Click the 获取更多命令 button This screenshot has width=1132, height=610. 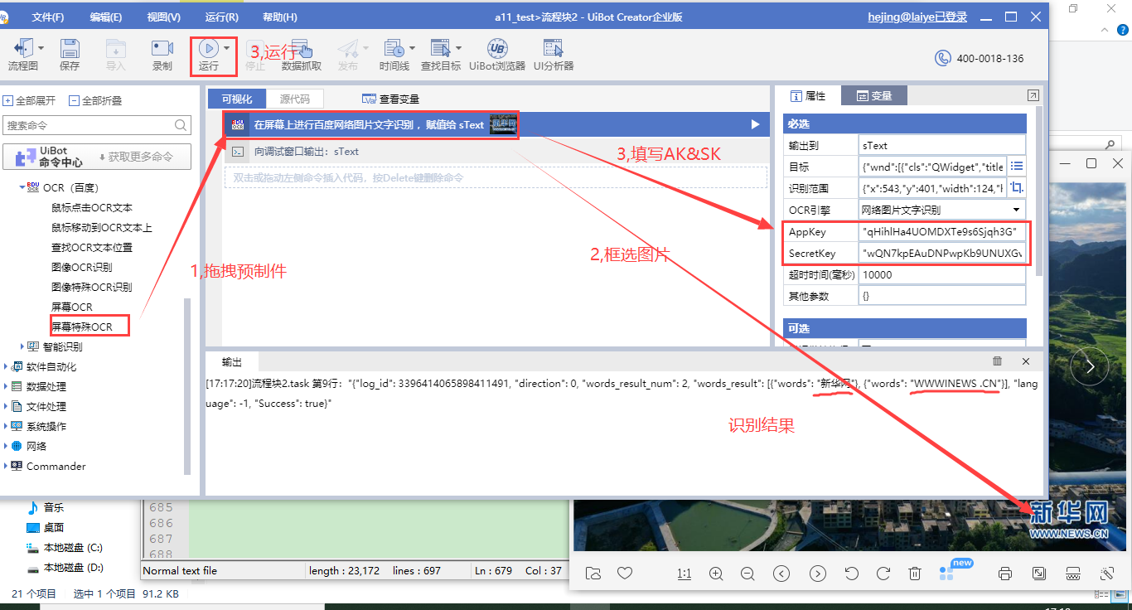136,157
